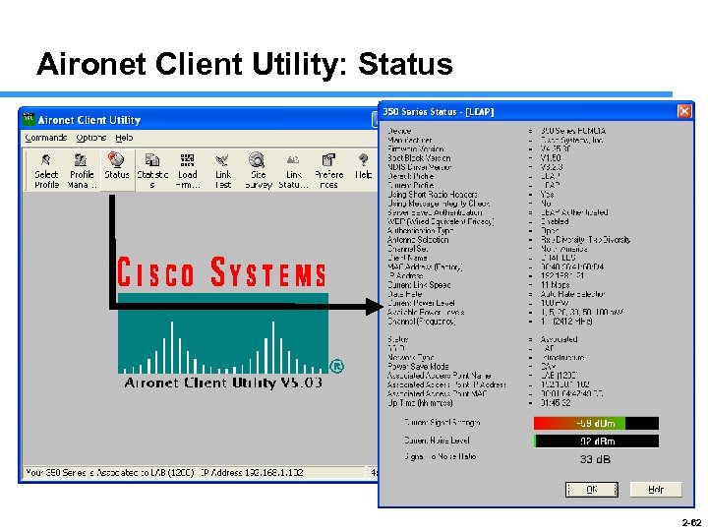Click the Boot Block Version row

coord(474,158)
